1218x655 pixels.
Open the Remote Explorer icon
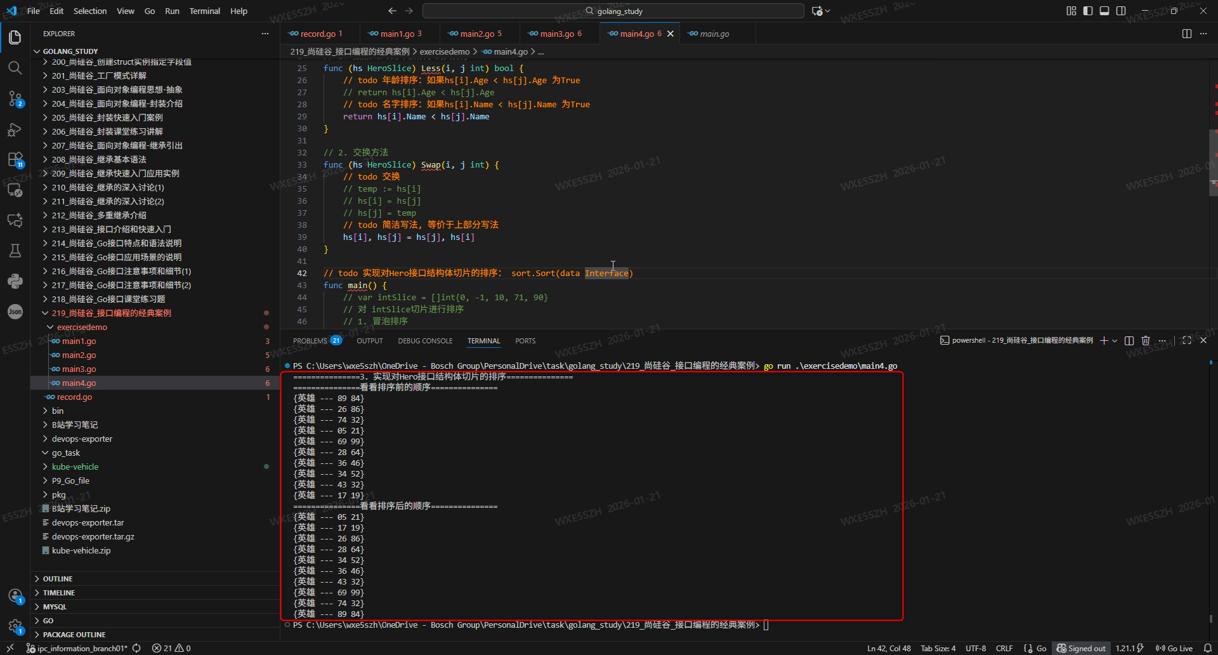click(15, 190)
